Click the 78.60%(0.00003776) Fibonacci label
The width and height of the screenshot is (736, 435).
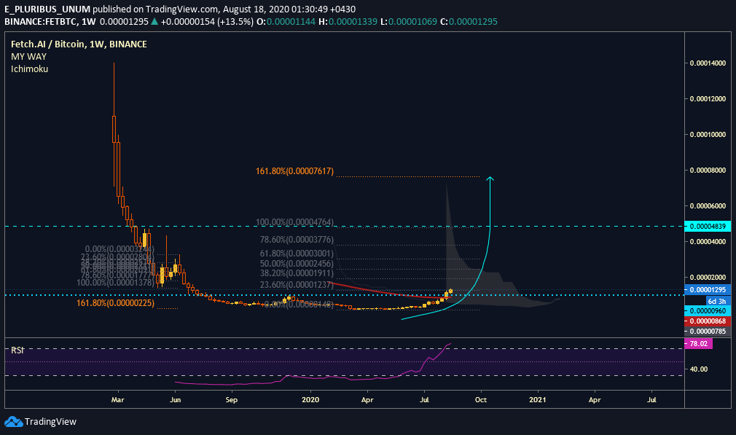coord(297,240)
